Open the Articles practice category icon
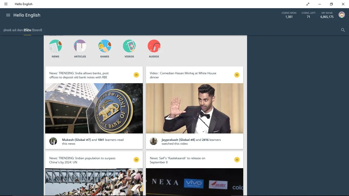Image resolution: width=349 pixels, height=196 pixels. [80, 46]
